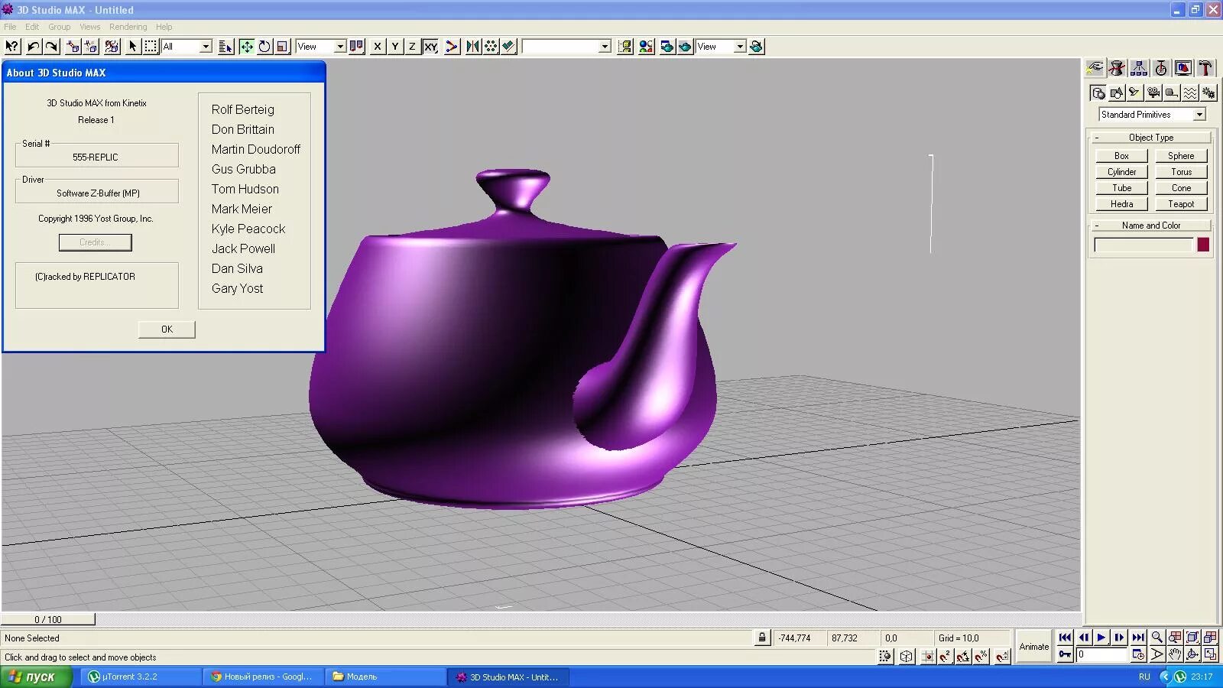The width and height of the screenshot is (1223, 688).
Task: Open the render type 'View' dropdown
Action: coord(721,47)
